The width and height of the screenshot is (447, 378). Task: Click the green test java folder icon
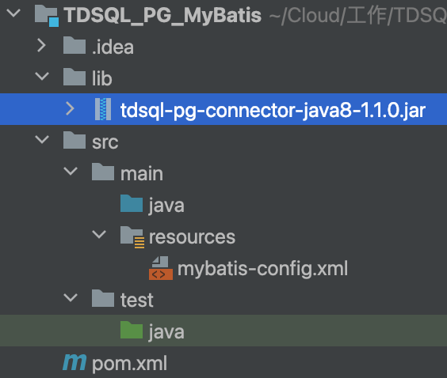(131, 330)
